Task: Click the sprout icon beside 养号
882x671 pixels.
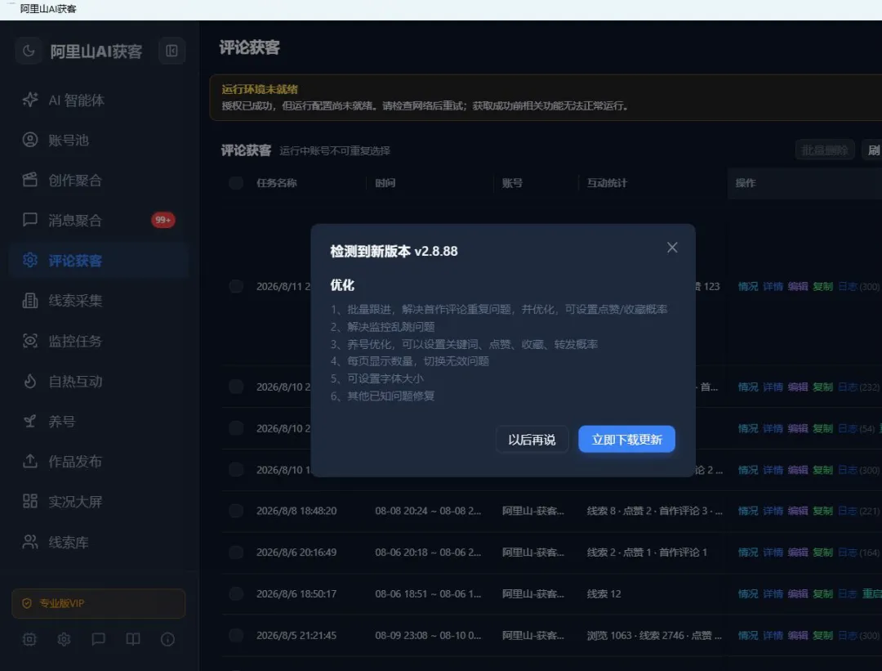Action: 30,421
